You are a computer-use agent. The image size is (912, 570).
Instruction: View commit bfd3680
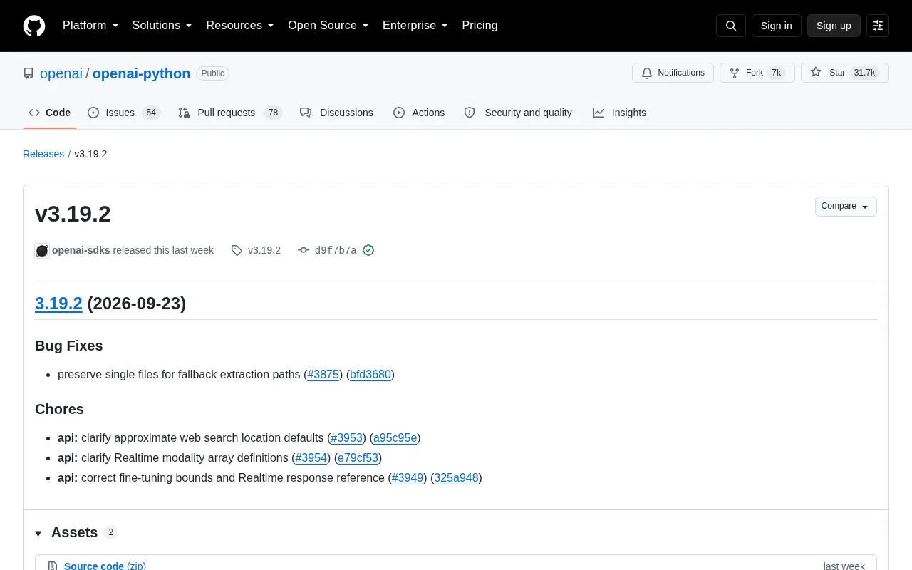(x=370, y=374)
